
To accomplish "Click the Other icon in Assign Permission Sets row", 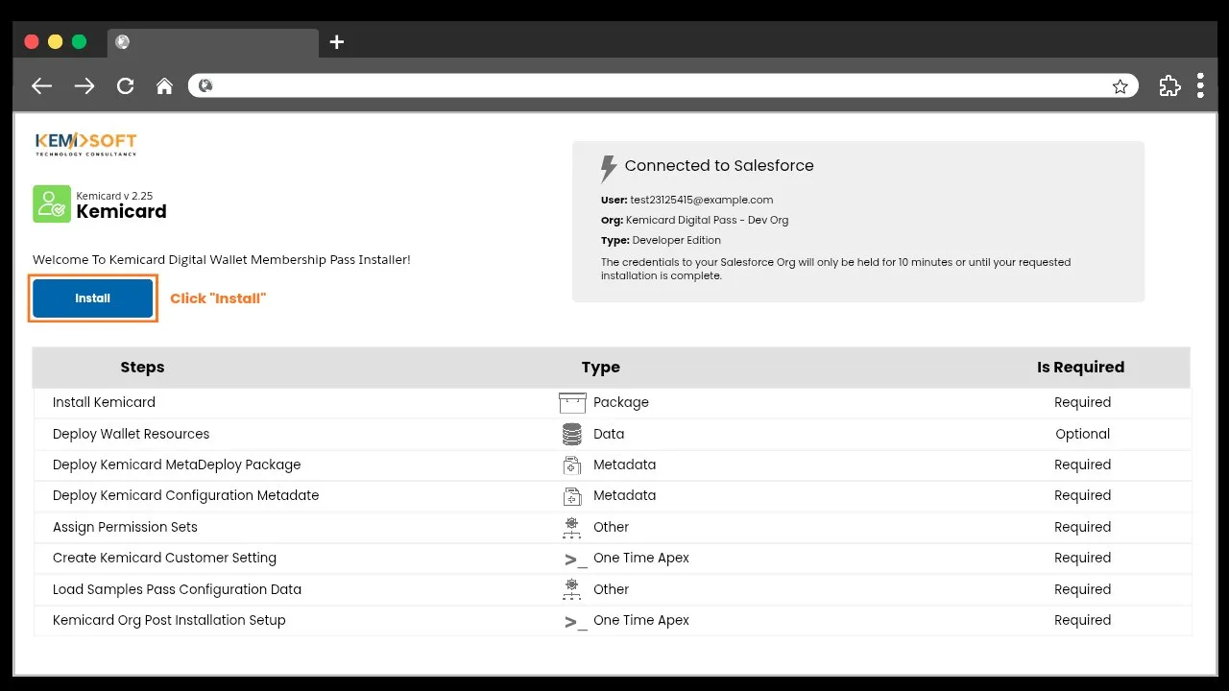I will point(572,527).
